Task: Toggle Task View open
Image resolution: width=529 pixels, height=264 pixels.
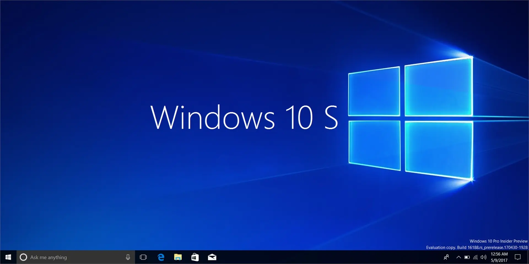Action: (x=143, y=257)
